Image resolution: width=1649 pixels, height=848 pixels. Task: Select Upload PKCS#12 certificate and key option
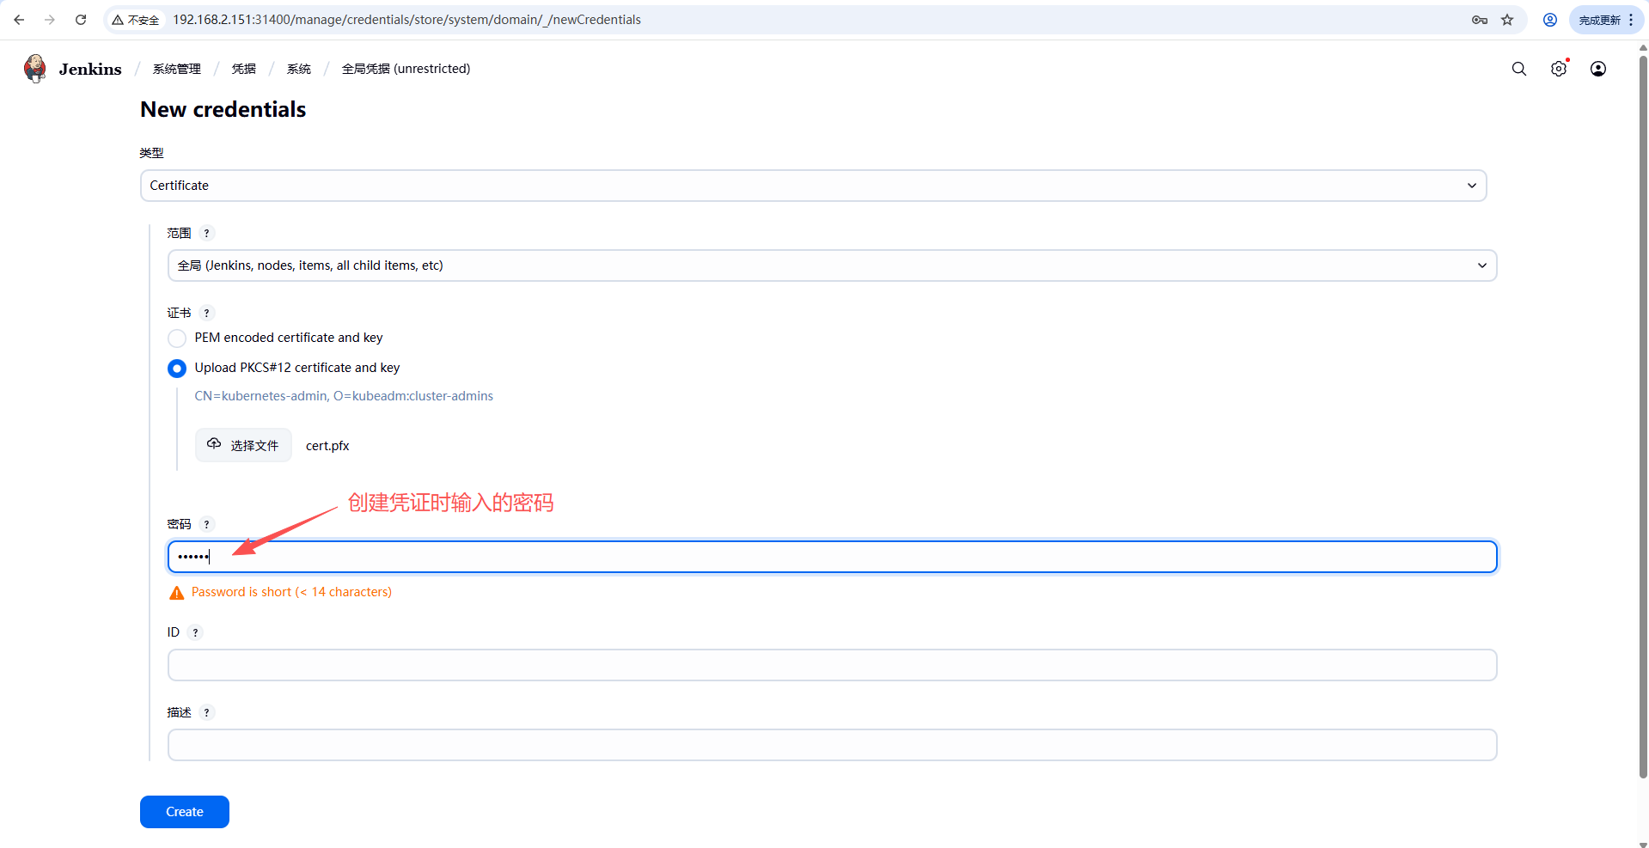177,369
